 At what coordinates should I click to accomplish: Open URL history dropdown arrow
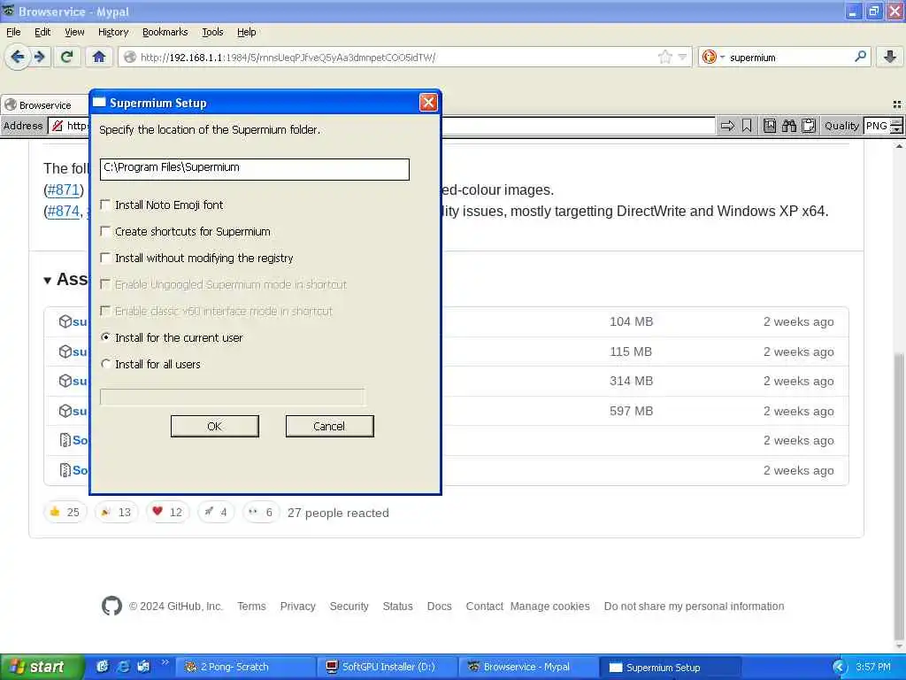click(x=682, y=57)
